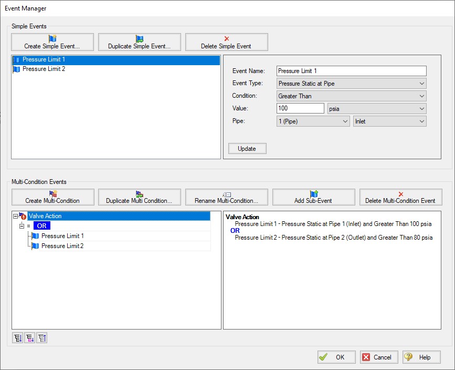Select the Valve Action tree node

point(119,216)
